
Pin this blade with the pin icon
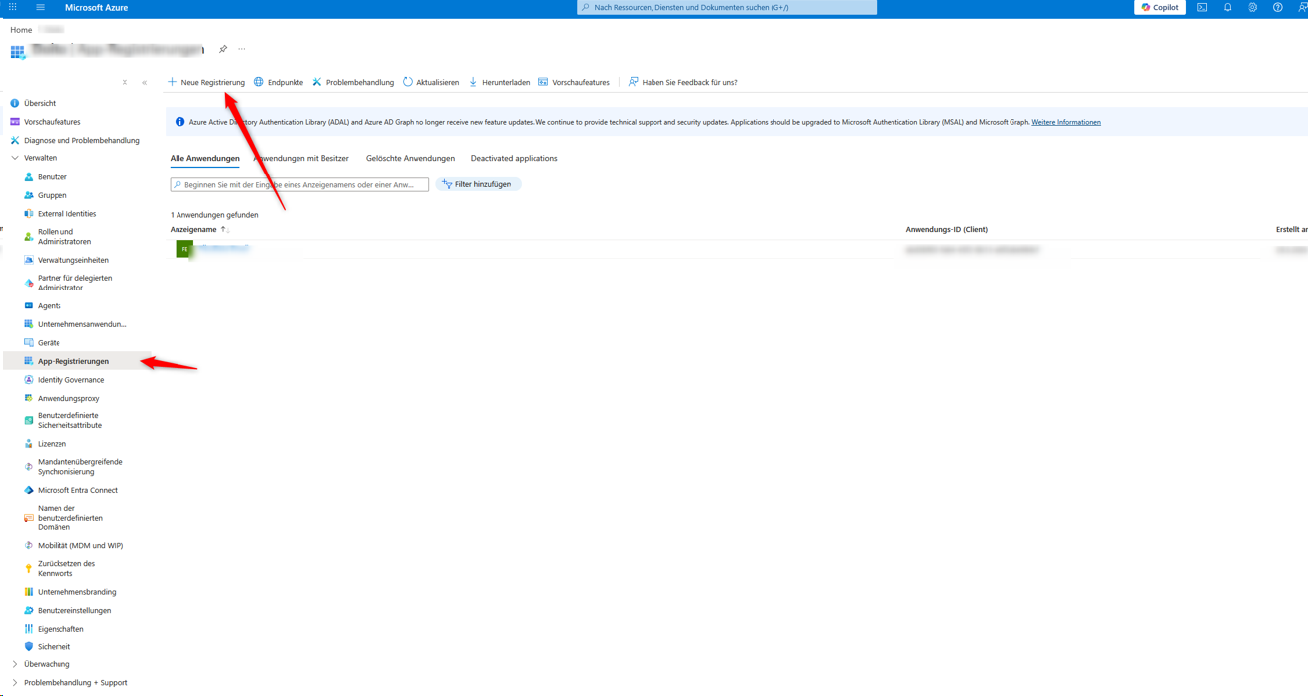coord(223,49)
